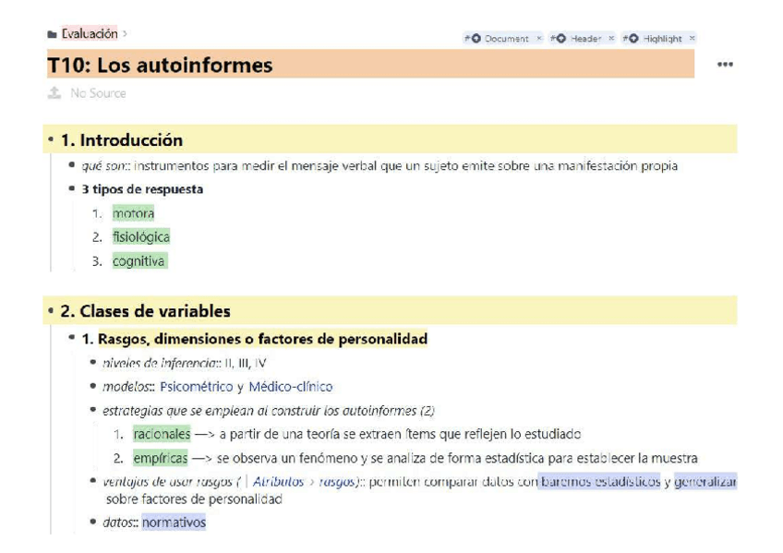Click the niveles de inferencia line
This screenshot has width=783, height=553.
[x=184, y=363]
